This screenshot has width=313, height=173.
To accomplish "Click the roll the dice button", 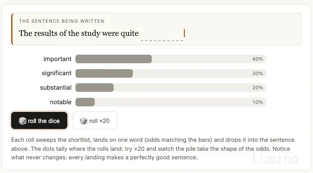I will click(x=39, y=120).
